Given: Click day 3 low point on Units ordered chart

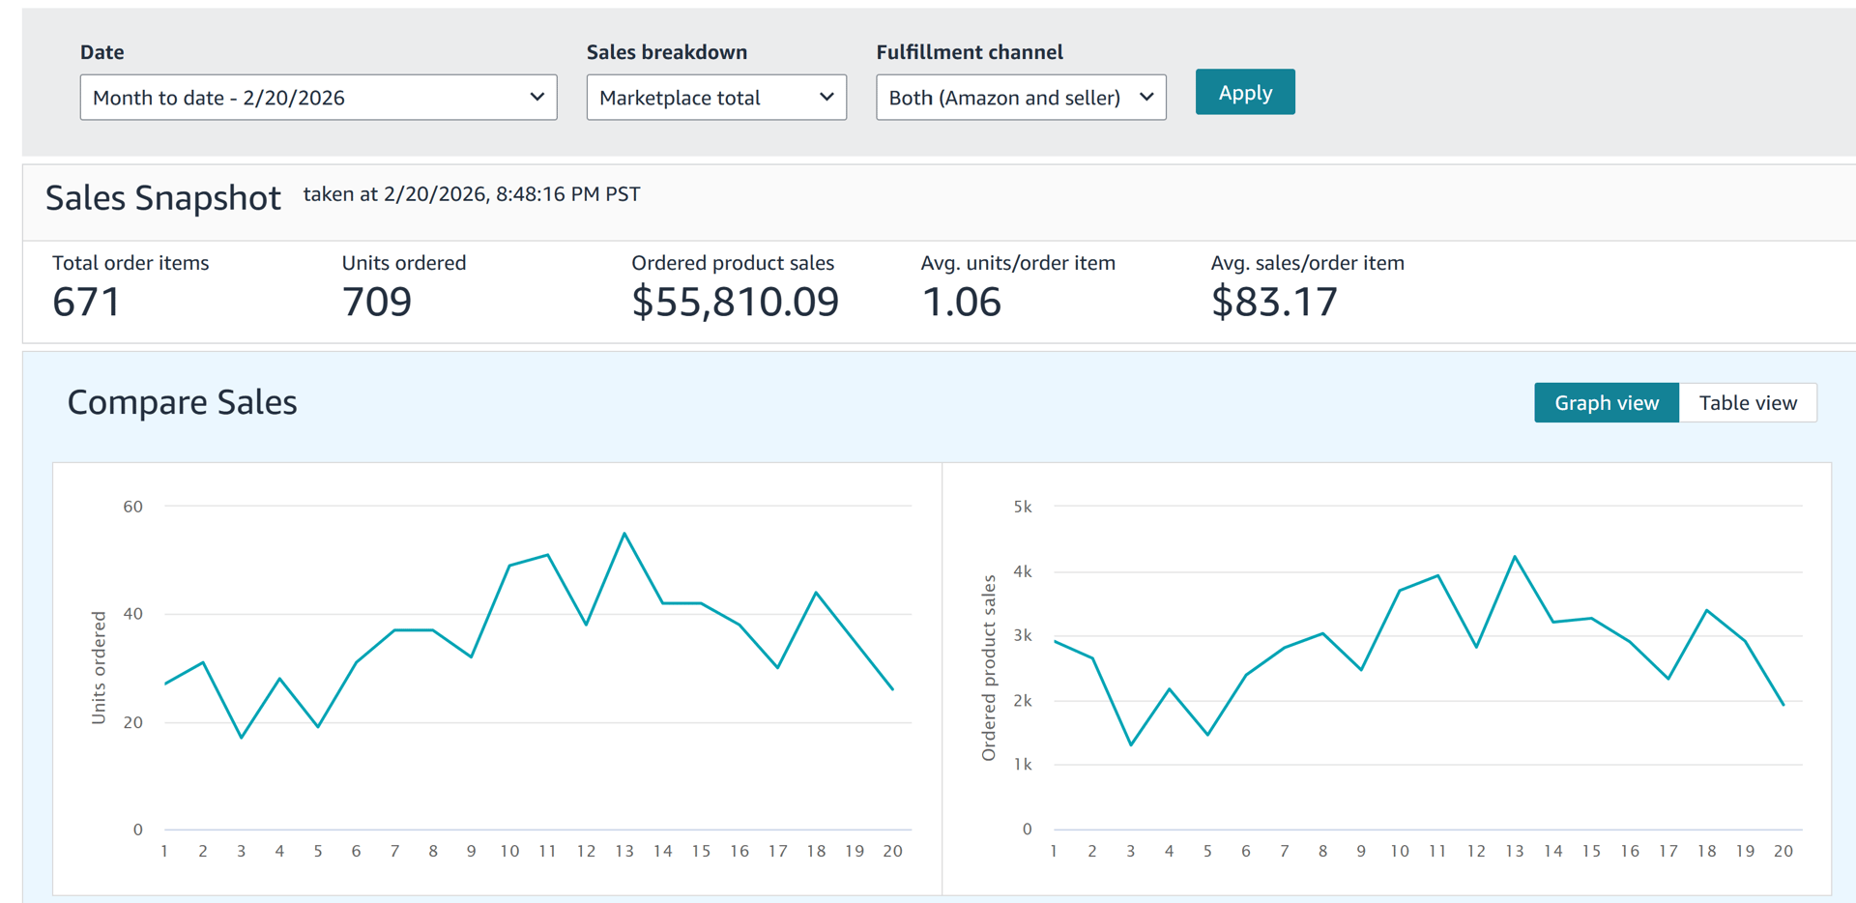Looking at the screenshot, I should click(242, 738).
